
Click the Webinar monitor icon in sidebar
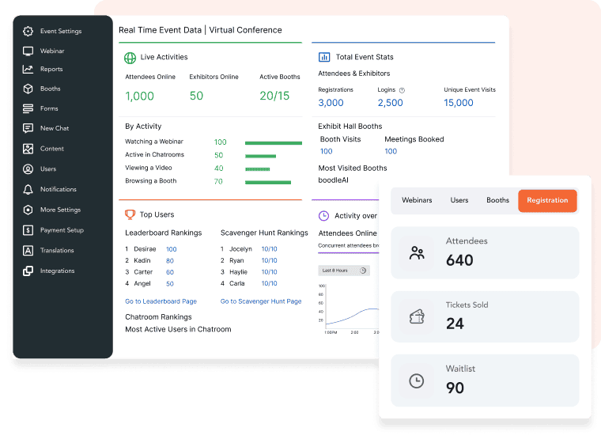[x=28, y=51]
